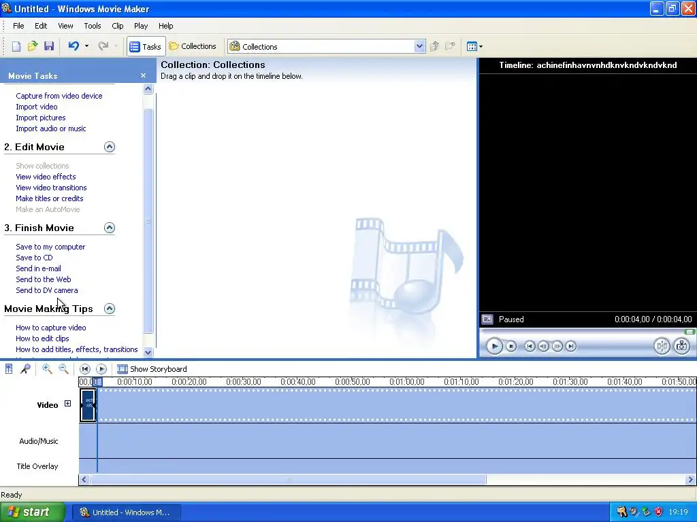Click the monitor Back button
This screenshot has width=697, height=522.
coord(530,346)
